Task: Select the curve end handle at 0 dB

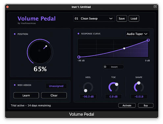Action: 148,40
